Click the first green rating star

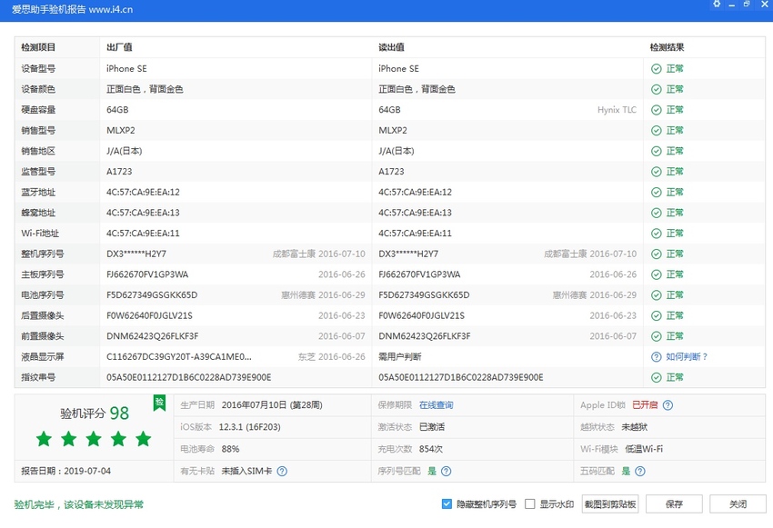[44, 438]
